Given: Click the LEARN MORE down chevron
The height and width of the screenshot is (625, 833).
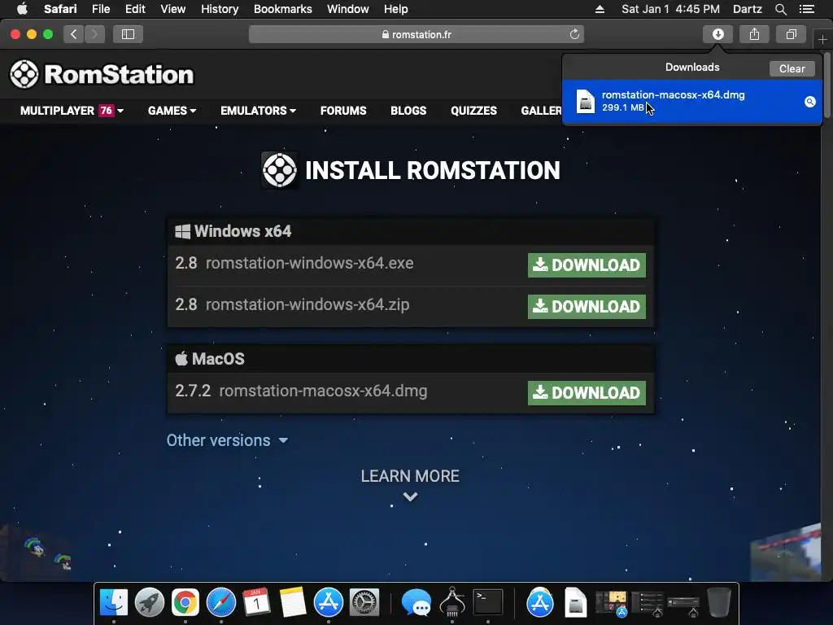Looking at the screenshot, I should pyautogui.click(x=410, y=497).
